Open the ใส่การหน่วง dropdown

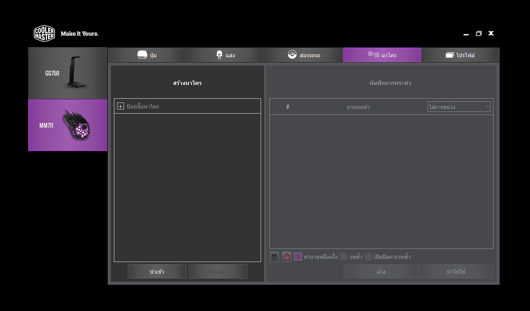(459, 107)
